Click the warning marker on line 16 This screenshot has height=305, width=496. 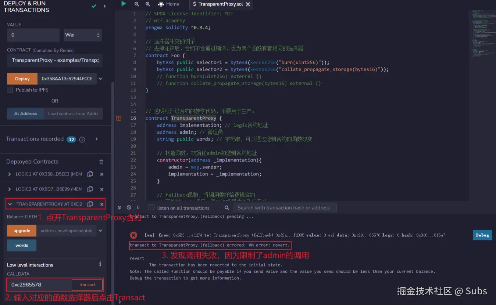pyautogui.click(x=119, y=118)
